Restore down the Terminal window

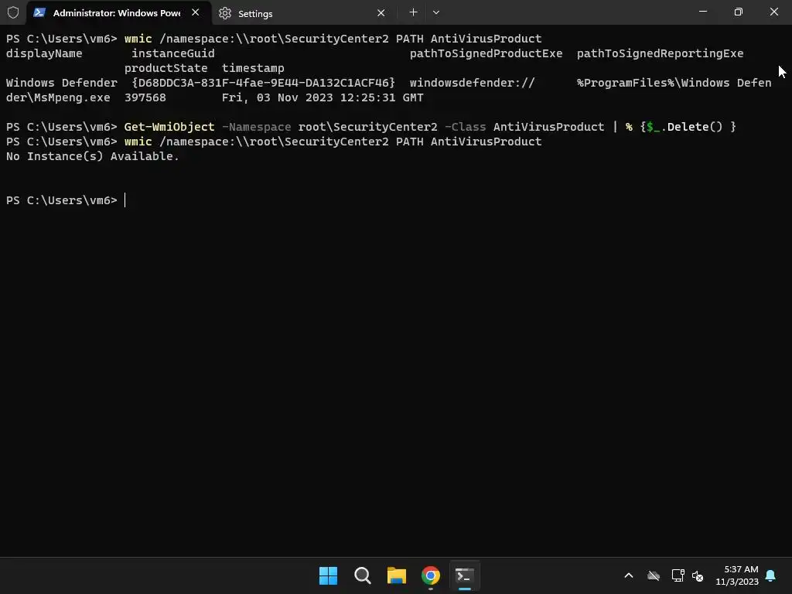pyautogui.click(x=738, y=12)
